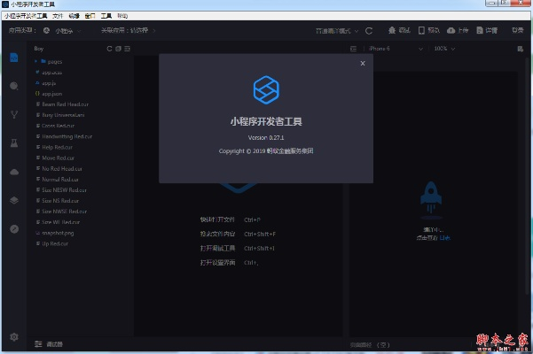533x354 pixels.
Task: Click the 打开调试工具 shortcut hint
Action: pyautogui.click(x=217, y=248)
